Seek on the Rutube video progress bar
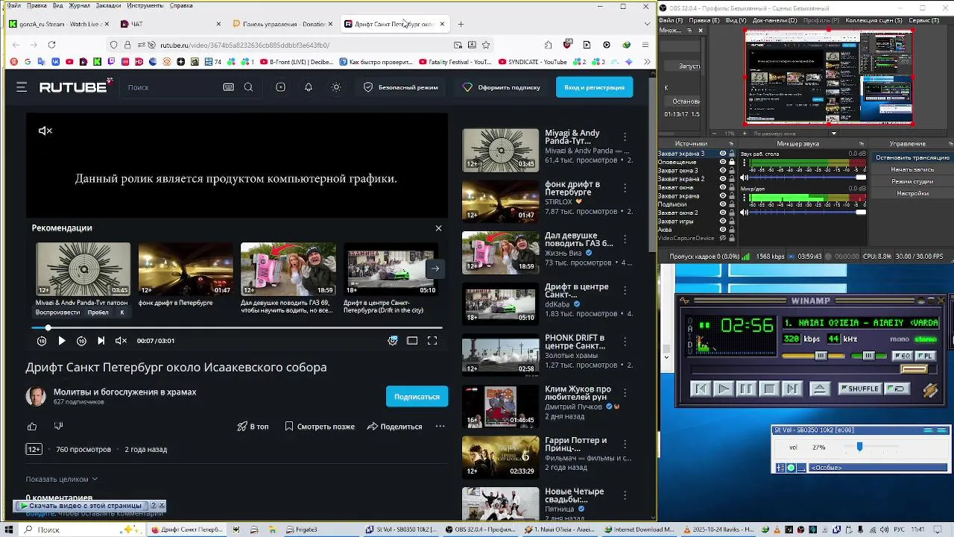This screenshot has height=537, width=954. [x=237, y=328]
